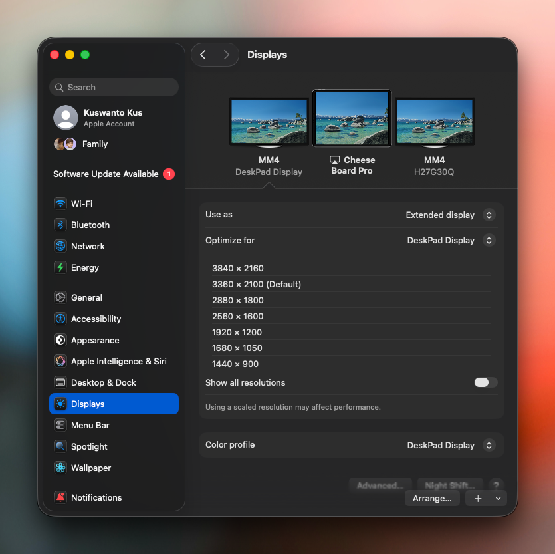Select Menu Bar in the sidebar

[x=114, y=425]
